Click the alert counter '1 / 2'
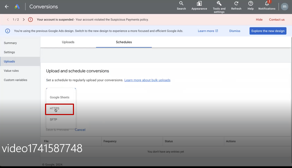Viewport: 292px width, 168px height. [x=16, y=19]
